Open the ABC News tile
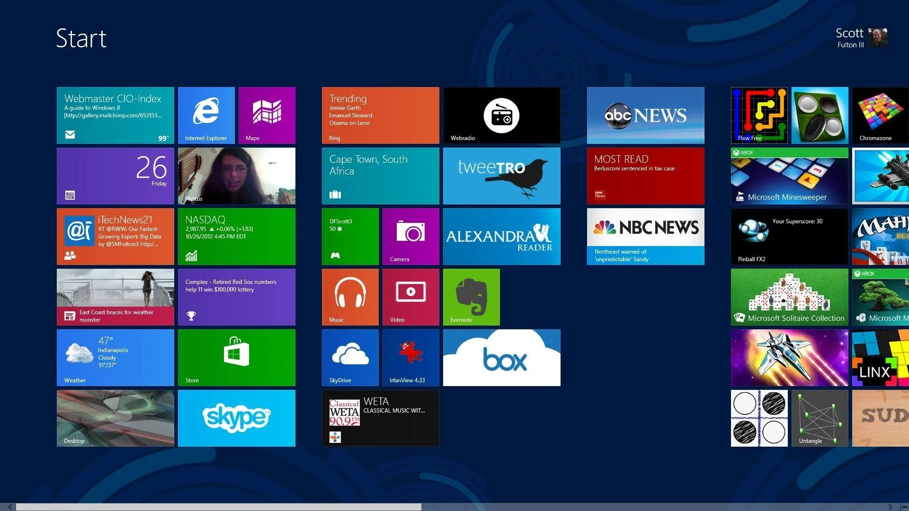Image resolution: width=909 pixels, height=511 pixels. coord(645,115)
